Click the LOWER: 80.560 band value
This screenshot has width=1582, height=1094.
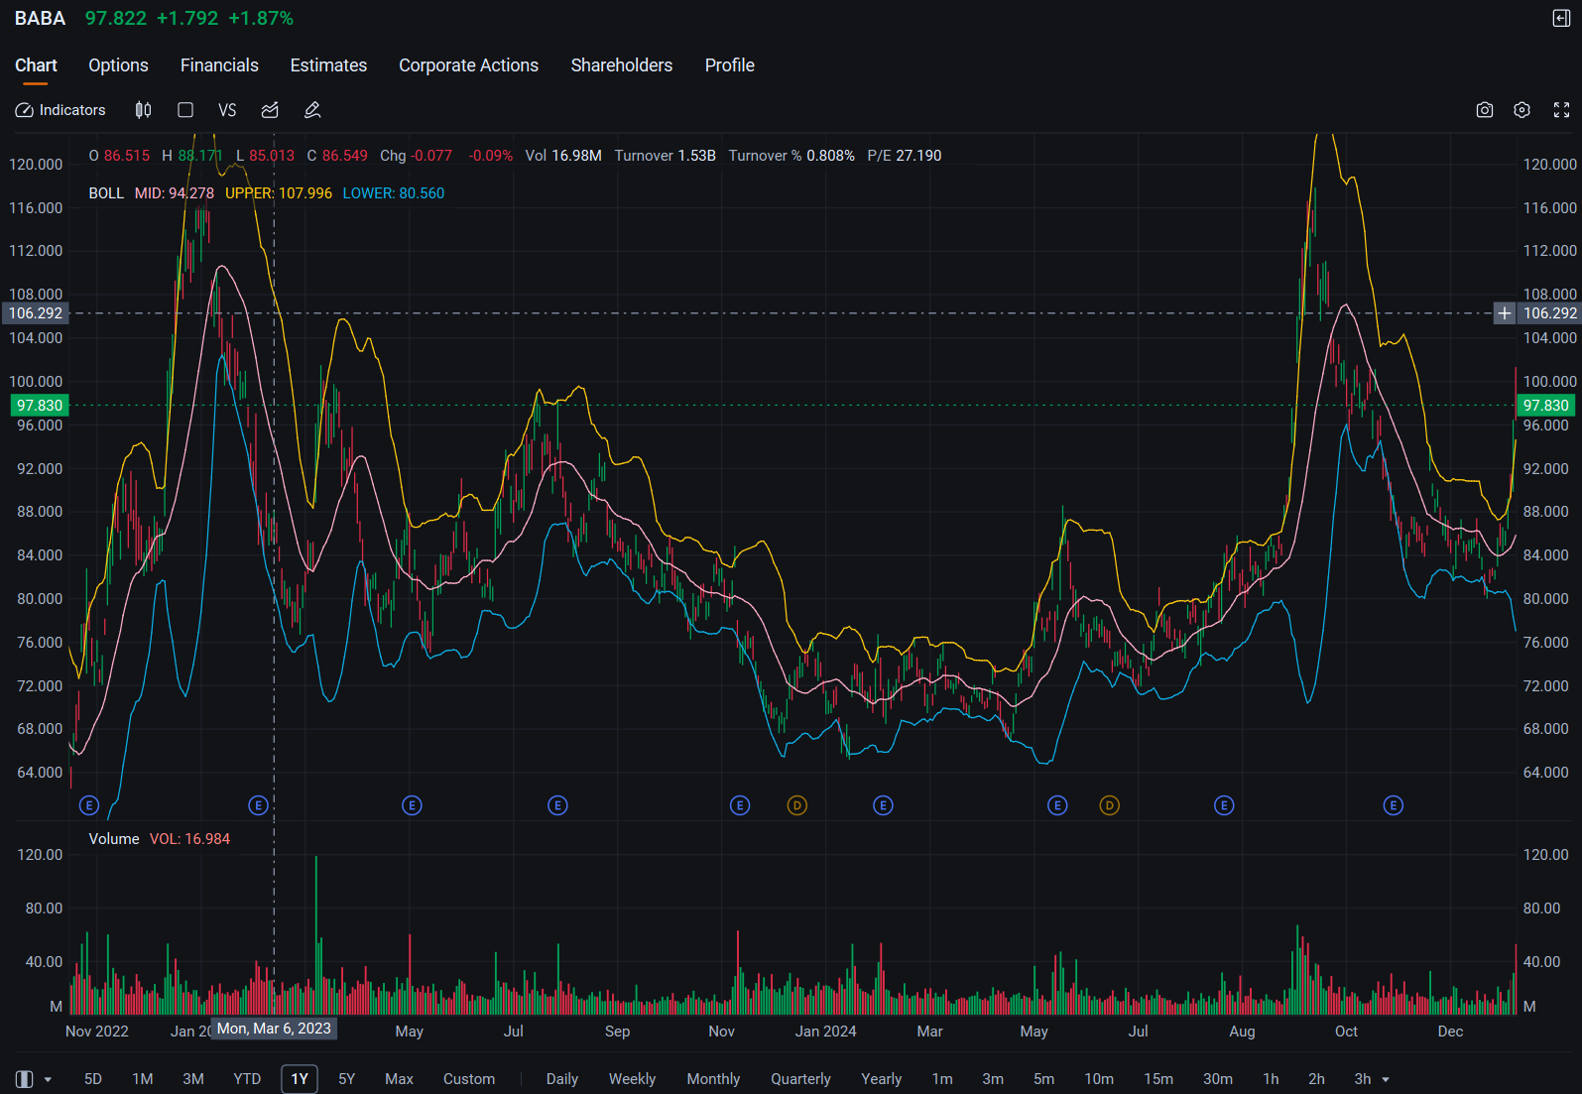pos(394,193)
